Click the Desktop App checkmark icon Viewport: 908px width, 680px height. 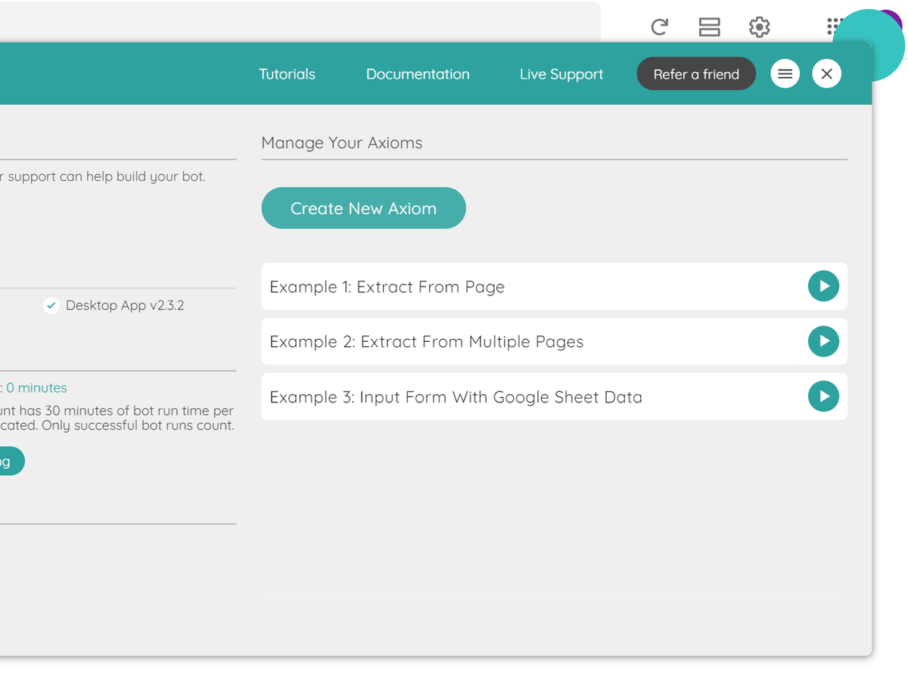click(51, 306)
